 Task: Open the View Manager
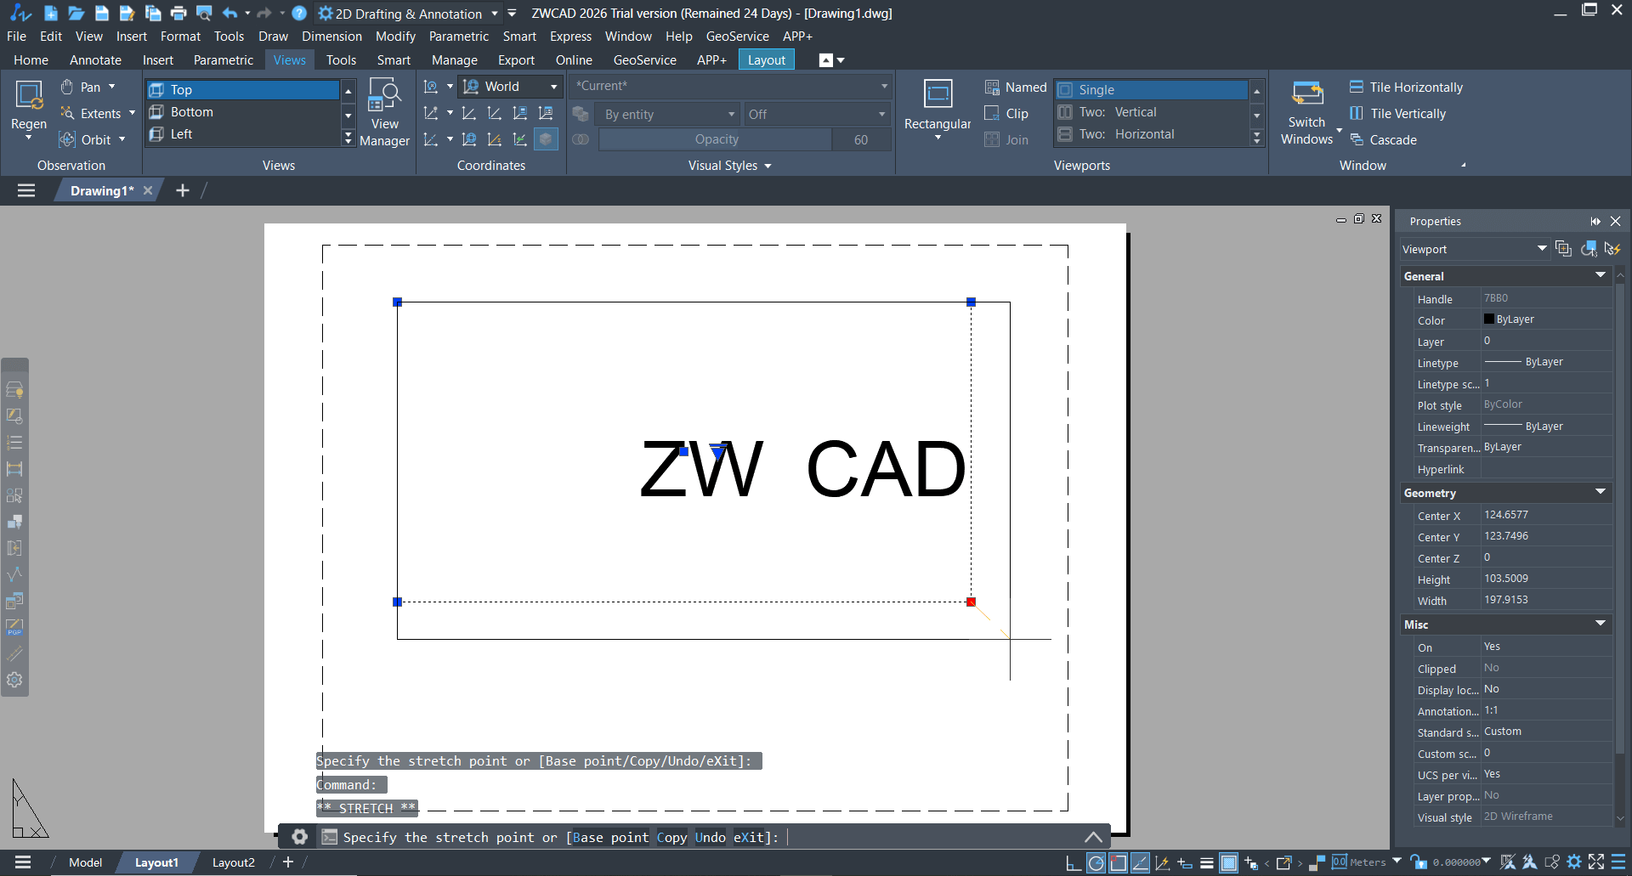pyautogui.click(x=384, y=112)
